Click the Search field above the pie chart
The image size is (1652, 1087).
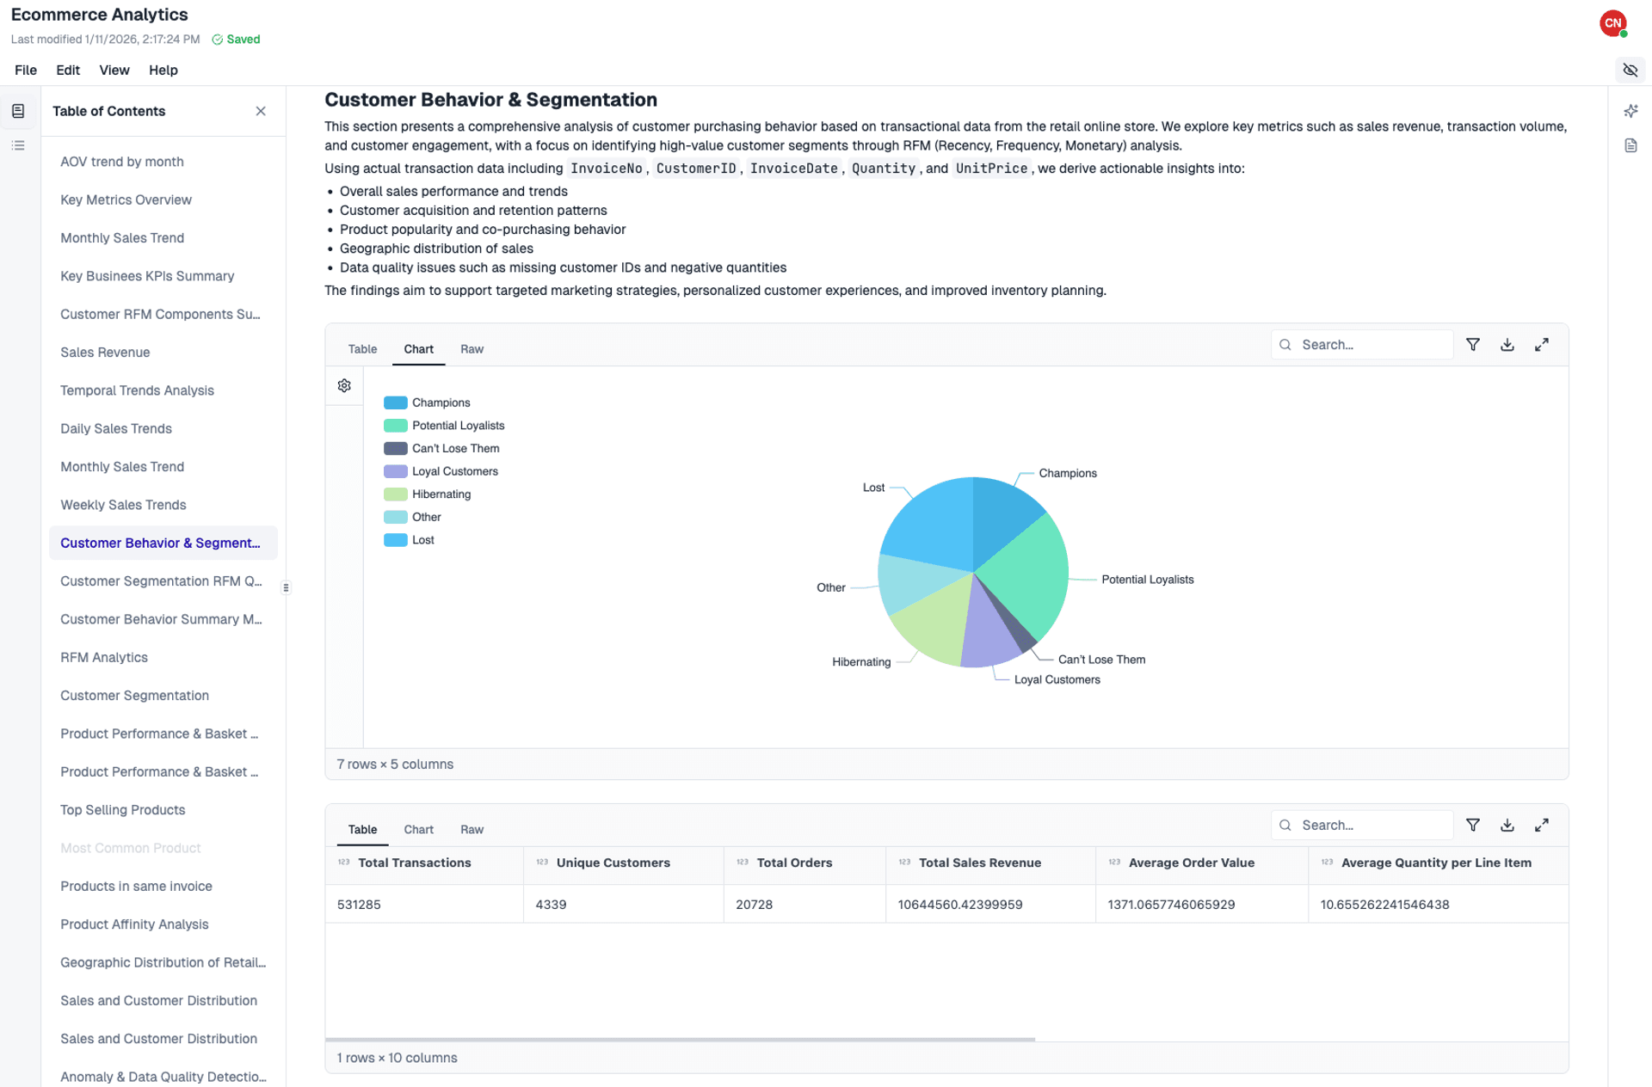(1362, 344)
